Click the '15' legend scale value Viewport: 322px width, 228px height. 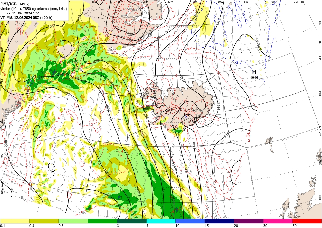[207, 226]
